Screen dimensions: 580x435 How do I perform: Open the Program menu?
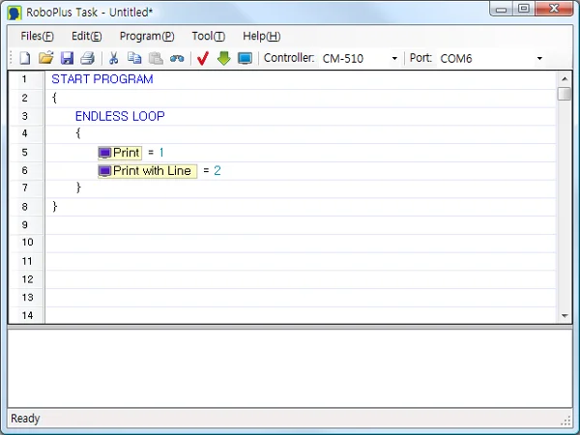147,37
